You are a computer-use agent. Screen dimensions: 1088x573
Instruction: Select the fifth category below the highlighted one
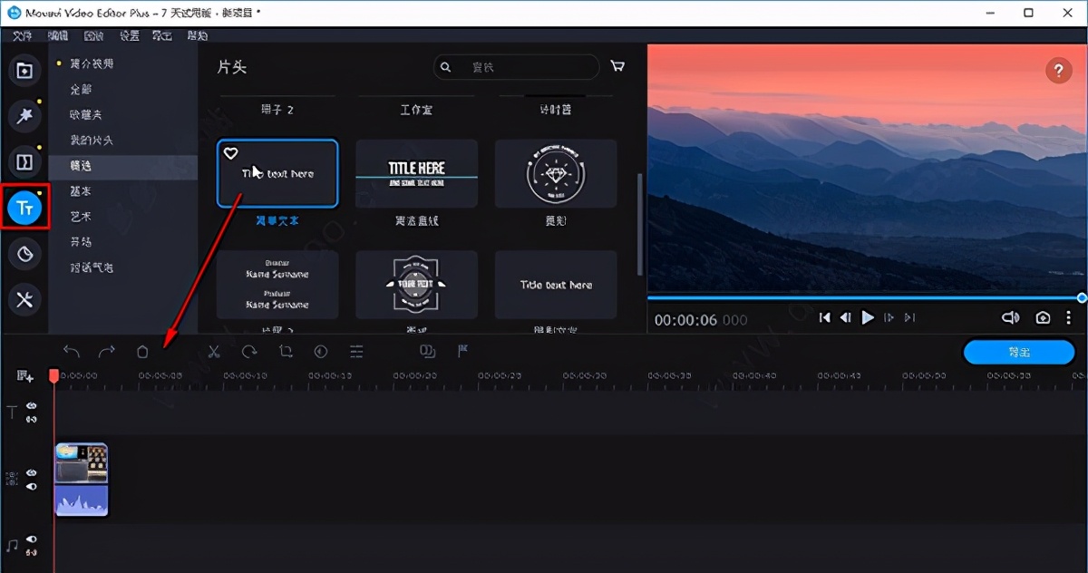pos(91,267)
